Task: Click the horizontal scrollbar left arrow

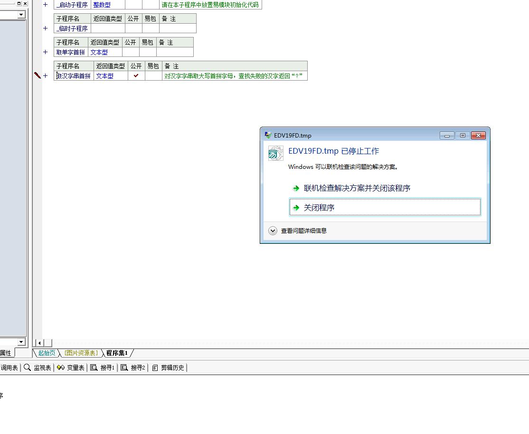Action: pos(39,343)
